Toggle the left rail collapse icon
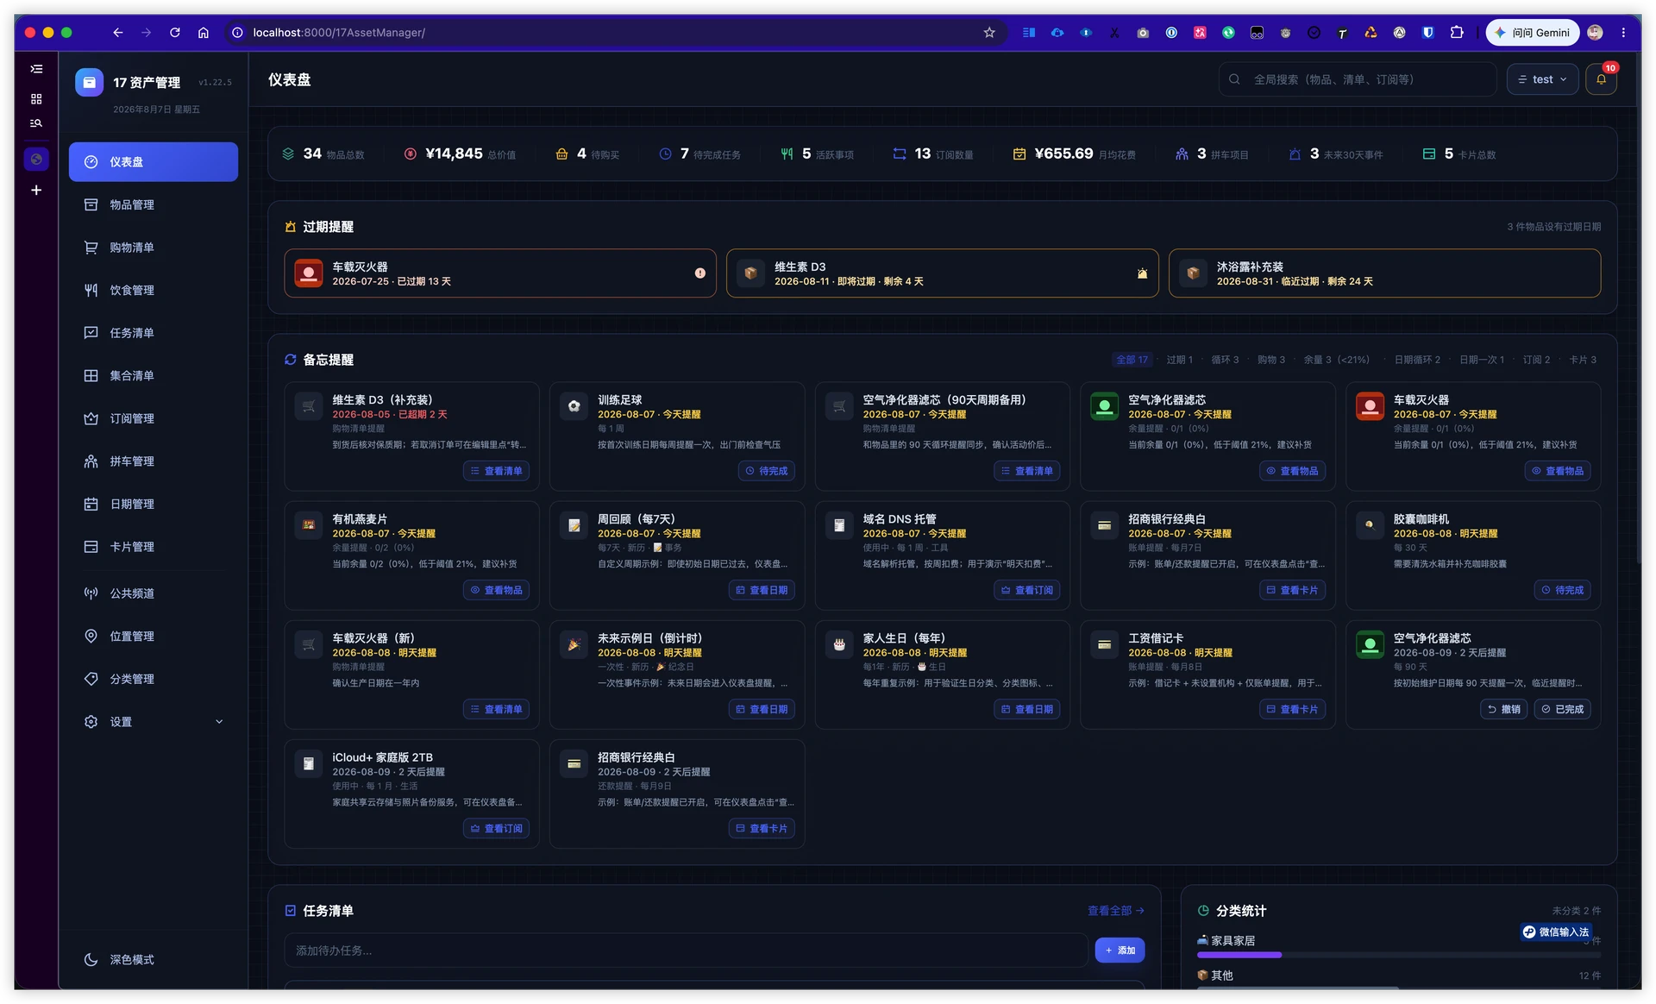The image size is (1656, 1004). pyautogui.click(x=36, y=69)
